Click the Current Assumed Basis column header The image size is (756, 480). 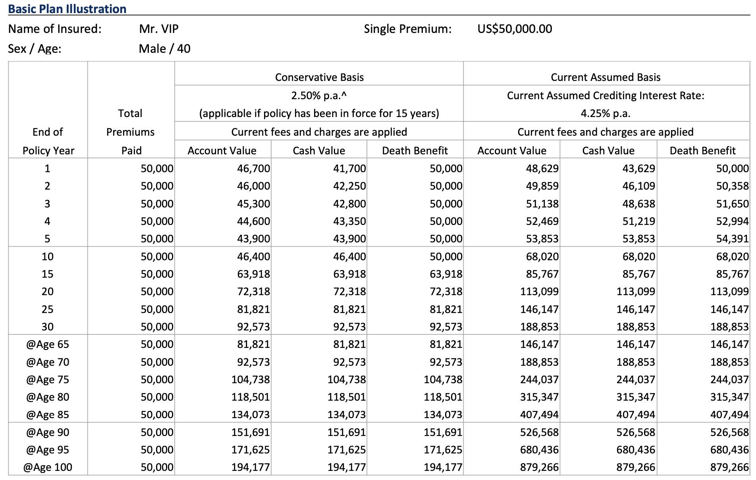pyautogui.click(x=606, y=77)
